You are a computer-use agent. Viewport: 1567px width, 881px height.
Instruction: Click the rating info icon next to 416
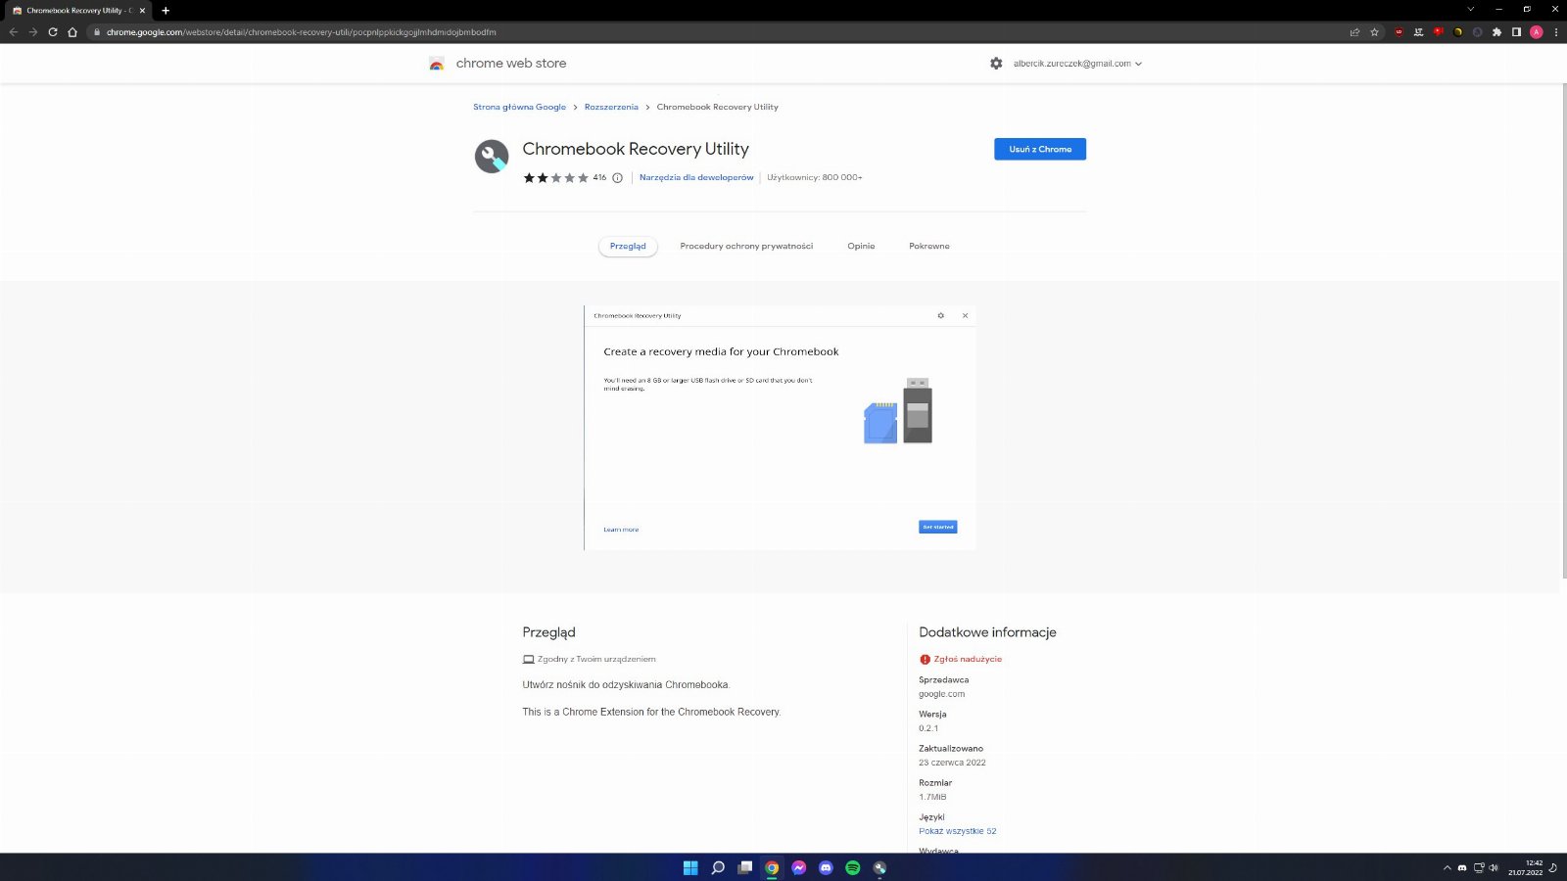617,178
